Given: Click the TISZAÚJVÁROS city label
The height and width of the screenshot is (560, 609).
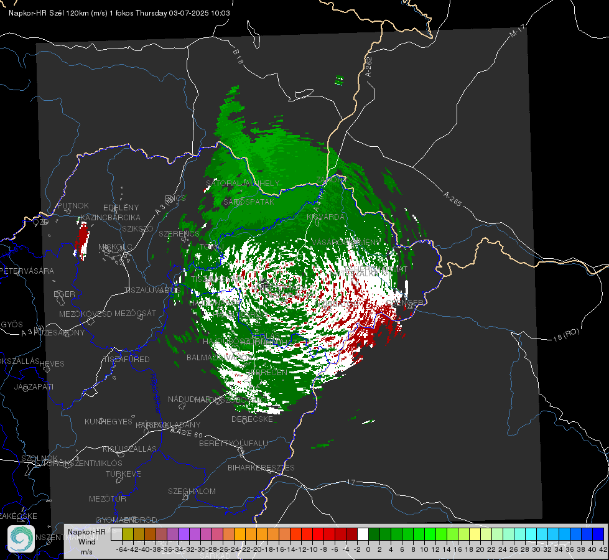Looking at the screenshot, I should [x=152, y=291].
